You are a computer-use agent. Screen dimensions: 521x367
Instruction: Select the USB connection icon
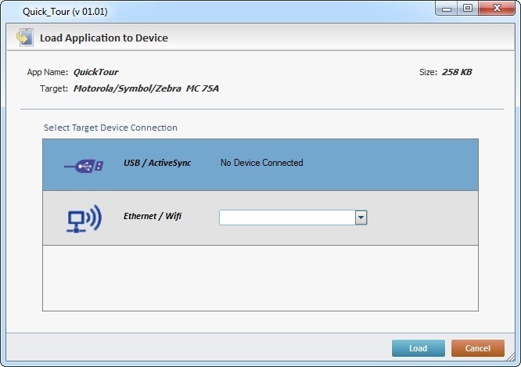83,165
